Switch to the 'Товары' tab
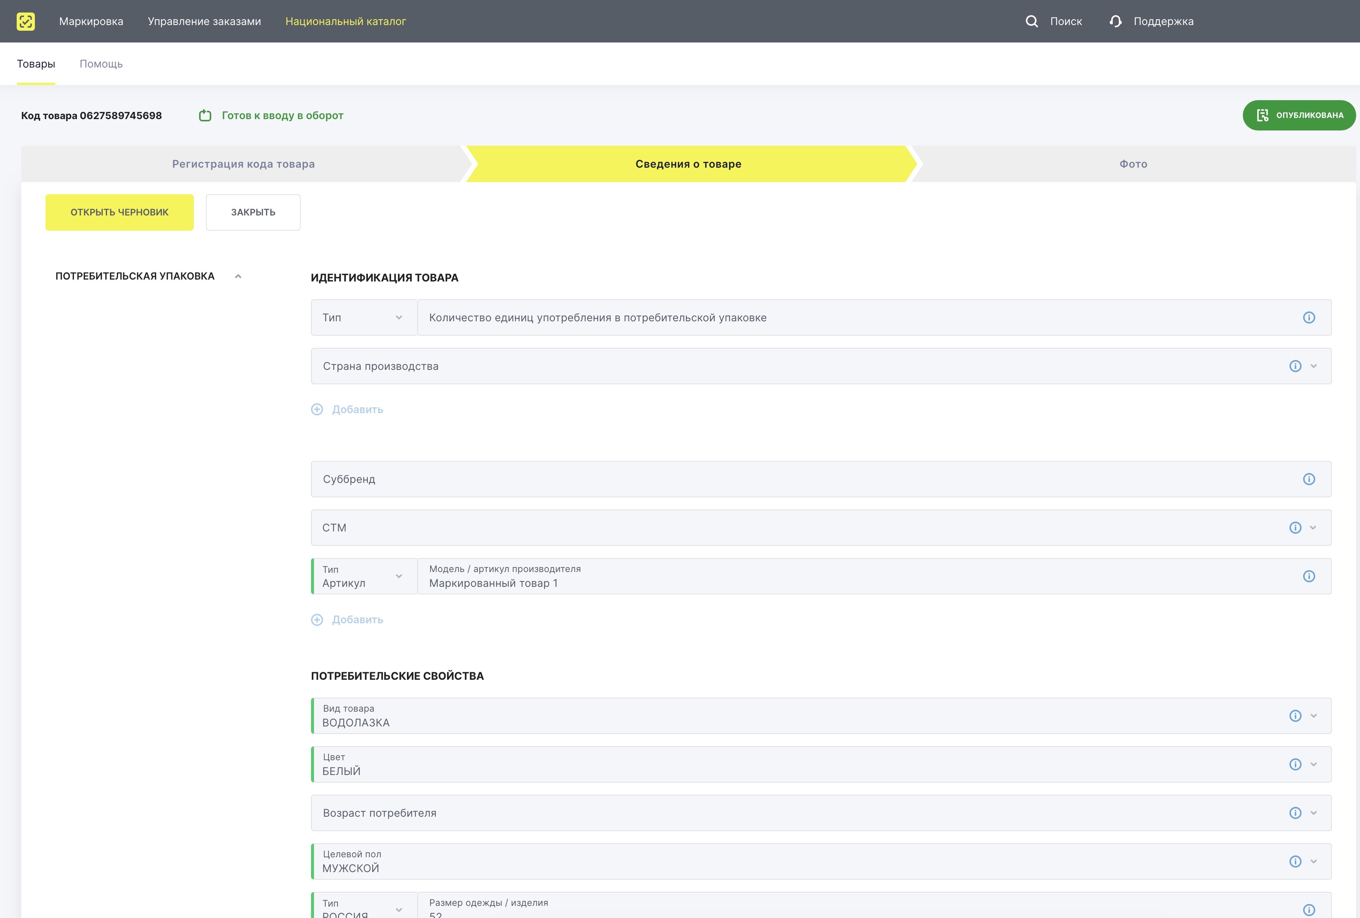Image resolution: width=1360 pixels, height=918 pixels. 36,64
